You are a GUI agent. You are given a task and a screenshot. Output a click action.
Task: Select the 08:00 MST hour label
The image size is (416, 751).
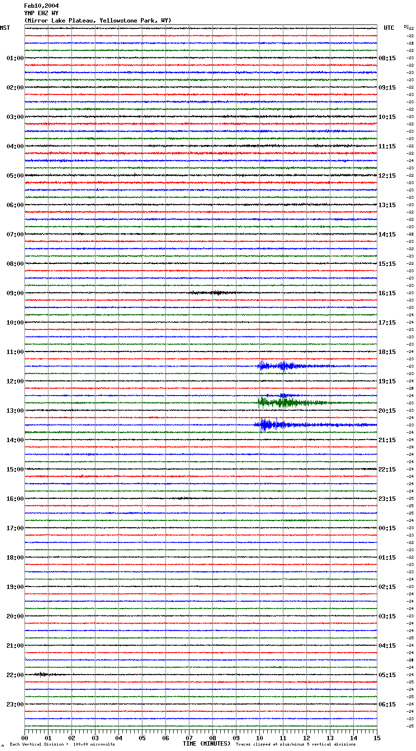15,264
